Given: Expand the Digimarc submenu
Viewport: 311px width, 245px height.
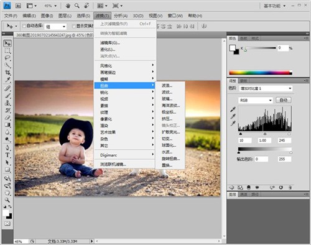Looking at the screenshot, I should [x=125, y=155].
